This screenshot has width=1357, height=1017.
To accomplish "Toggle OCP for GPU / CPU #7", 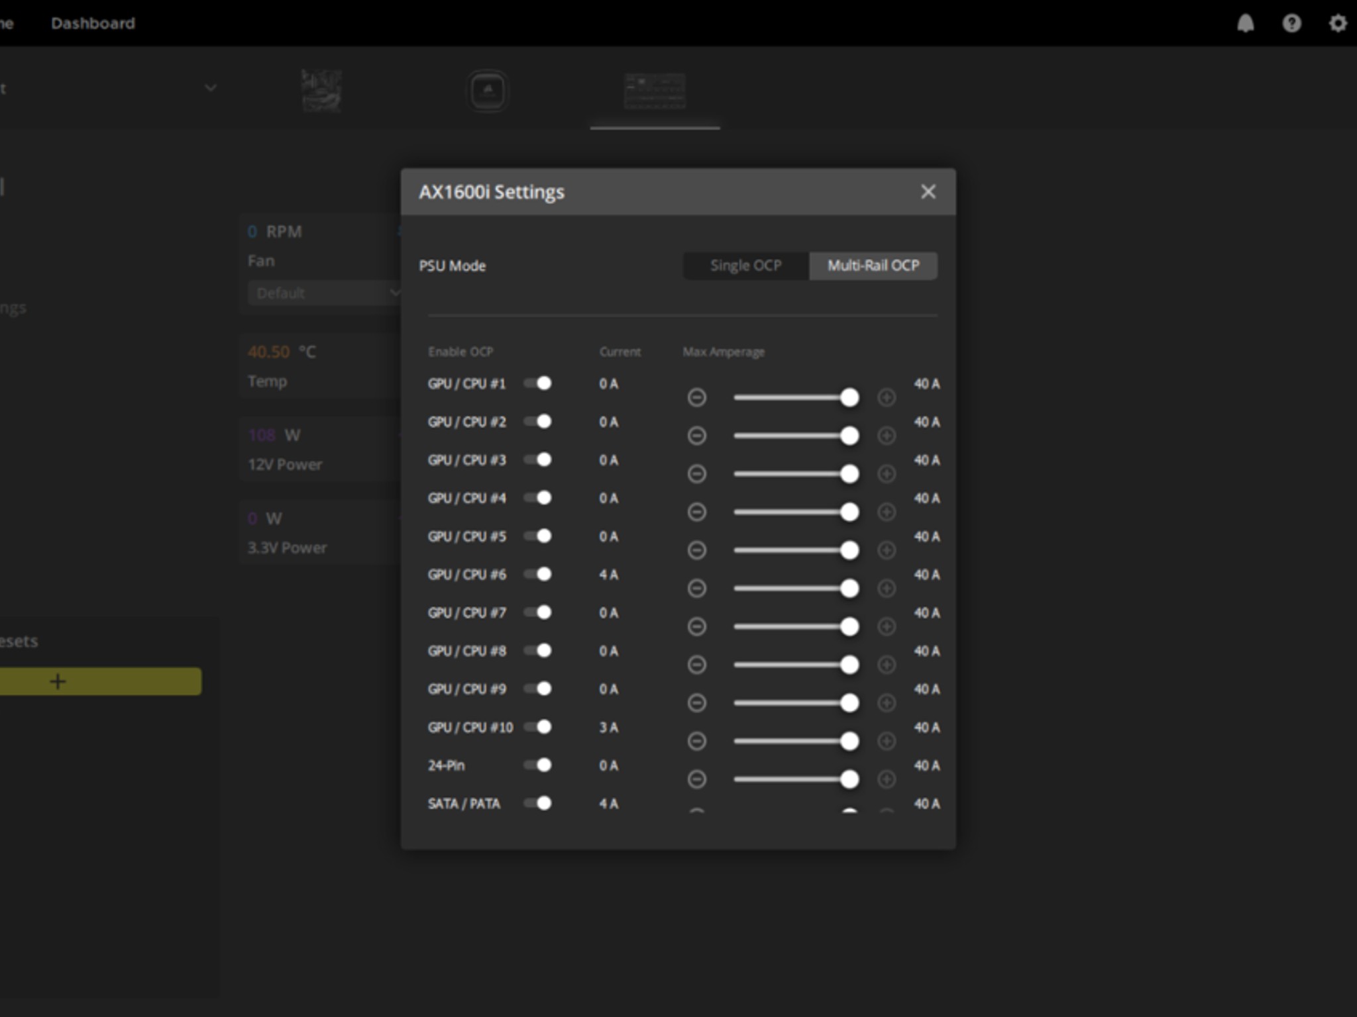I will tap(537, 612).
